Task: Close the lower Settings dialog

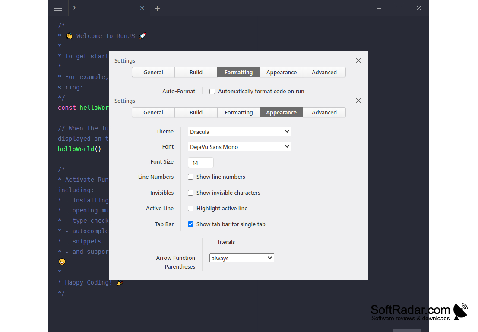Action: 358,101
